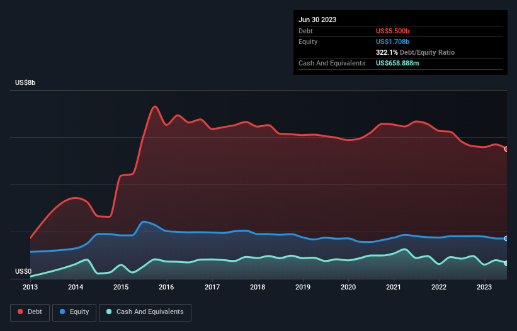Select the 2022 x-axis label
This screenshot has height=331, width=517.
coord(439,287)
